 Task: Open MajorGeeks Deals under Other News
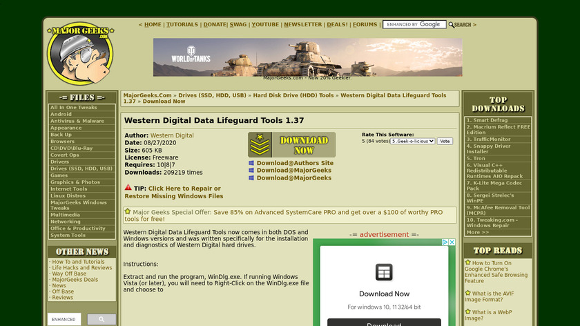click(x=75, y=279)
